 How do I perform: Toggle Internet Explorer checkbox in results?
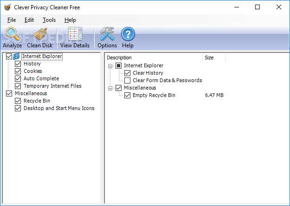(119, 65)
